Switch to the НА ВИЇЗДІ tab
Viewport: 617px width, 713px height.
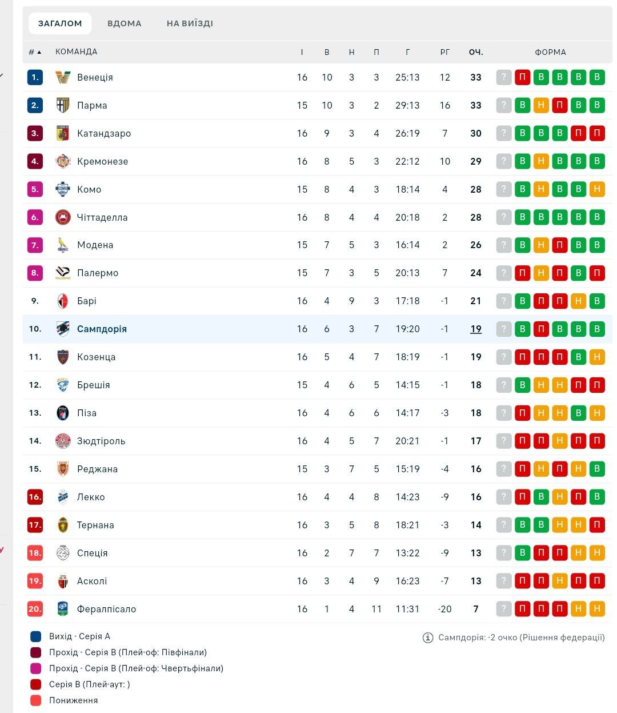pos(190,23)
